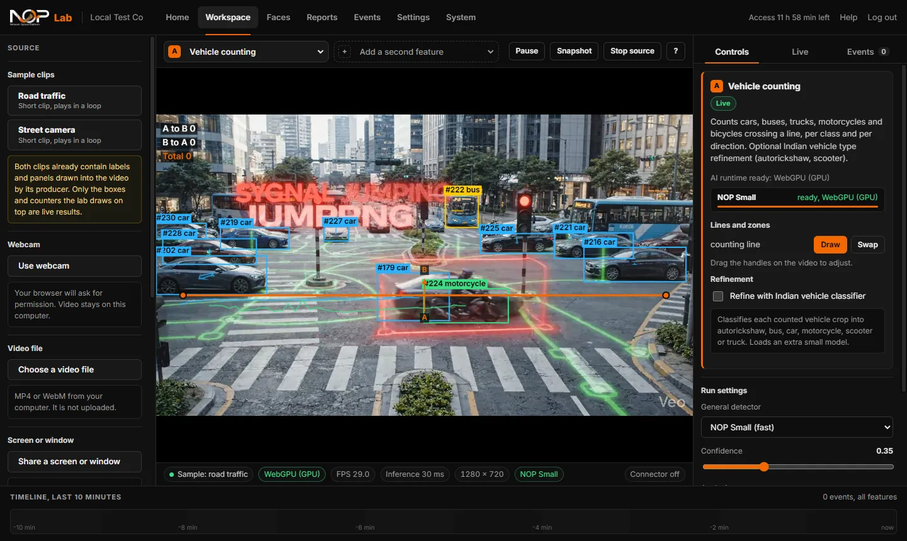Expand the Add a second feature dropdown
Image resolution: width=907 pixels, height=541 pixels.
click(416, 52)
